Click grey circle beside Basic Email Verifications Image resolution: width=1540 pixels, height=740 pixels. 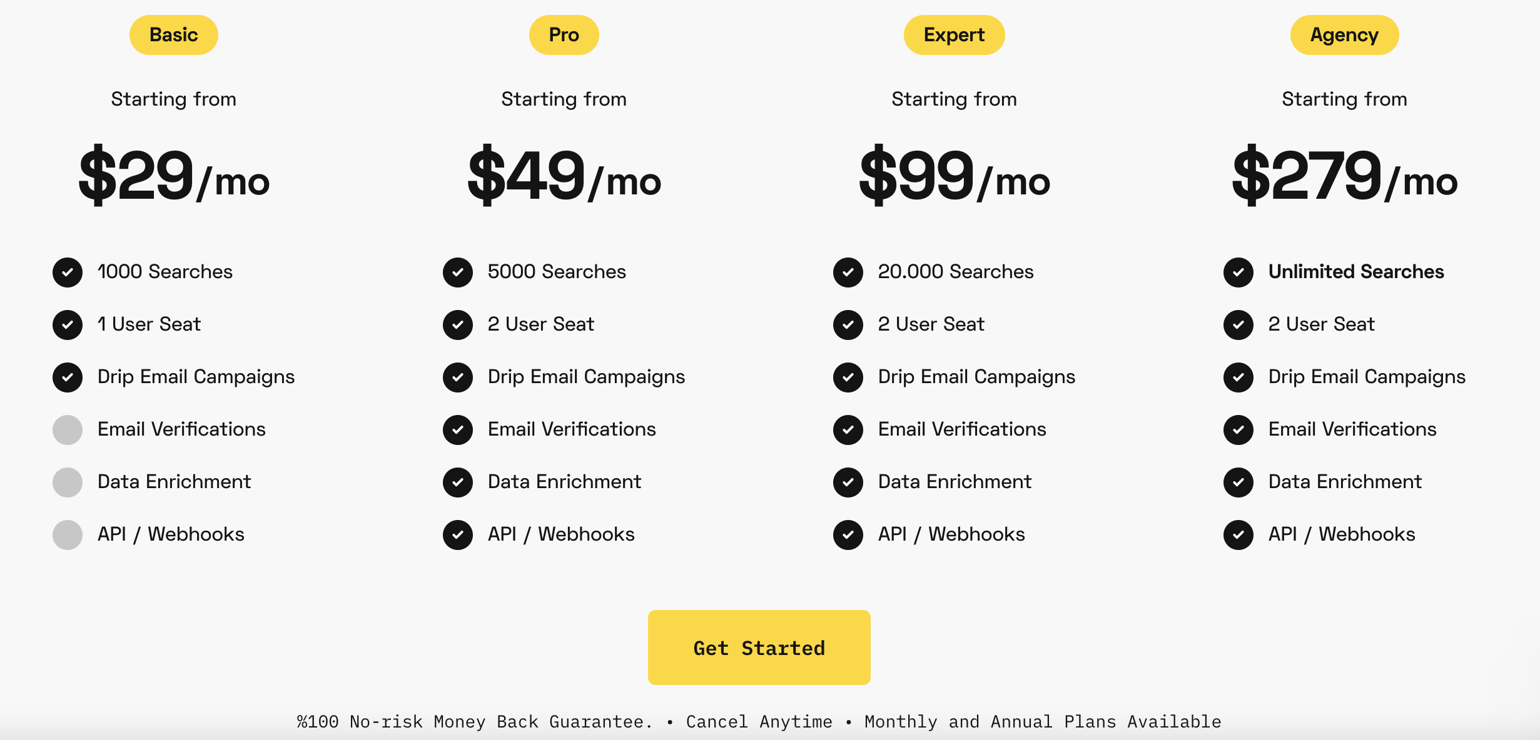coord(68,430)
